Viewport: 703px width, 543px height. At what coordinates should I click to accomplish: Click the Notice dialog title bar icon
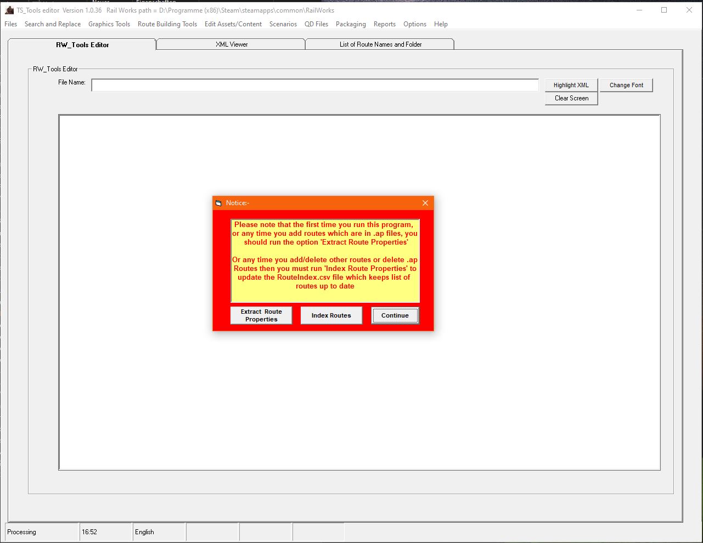(218, 203)
